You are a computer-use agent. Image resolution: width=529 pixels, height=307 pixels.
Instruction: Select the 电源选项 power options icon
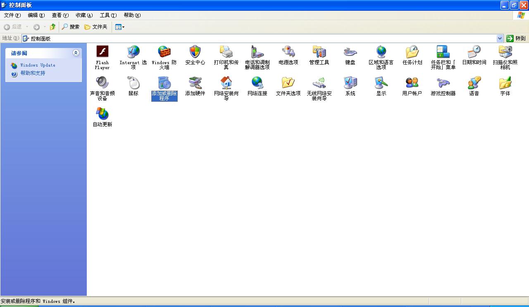288,52
